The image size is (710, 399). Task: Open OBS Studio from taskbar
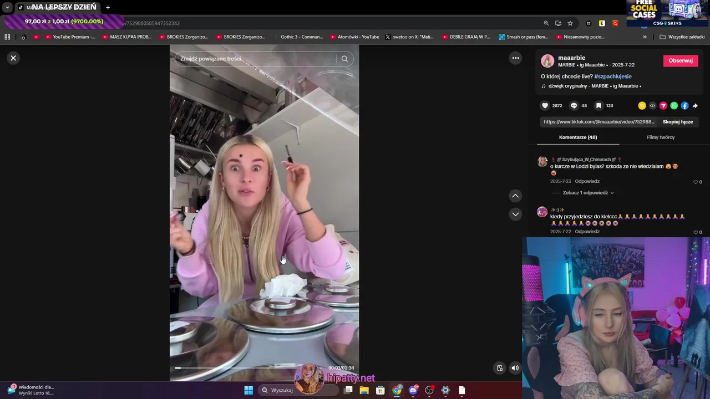pyautogui.click(x=429, y=390)
